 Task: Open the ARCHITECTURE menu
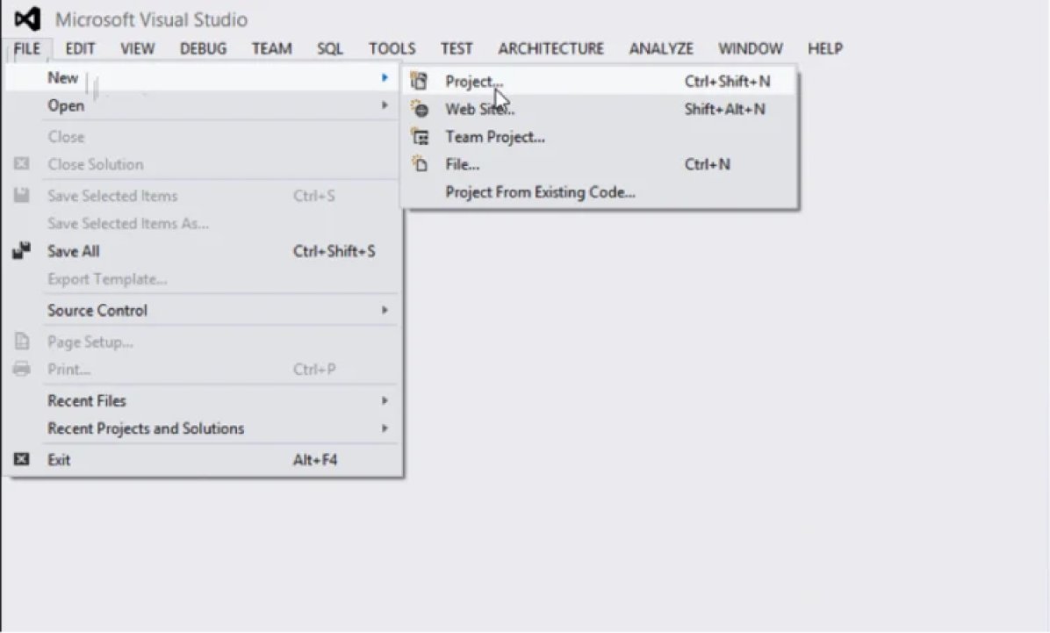pyautogui.click(x=550, y=48)
